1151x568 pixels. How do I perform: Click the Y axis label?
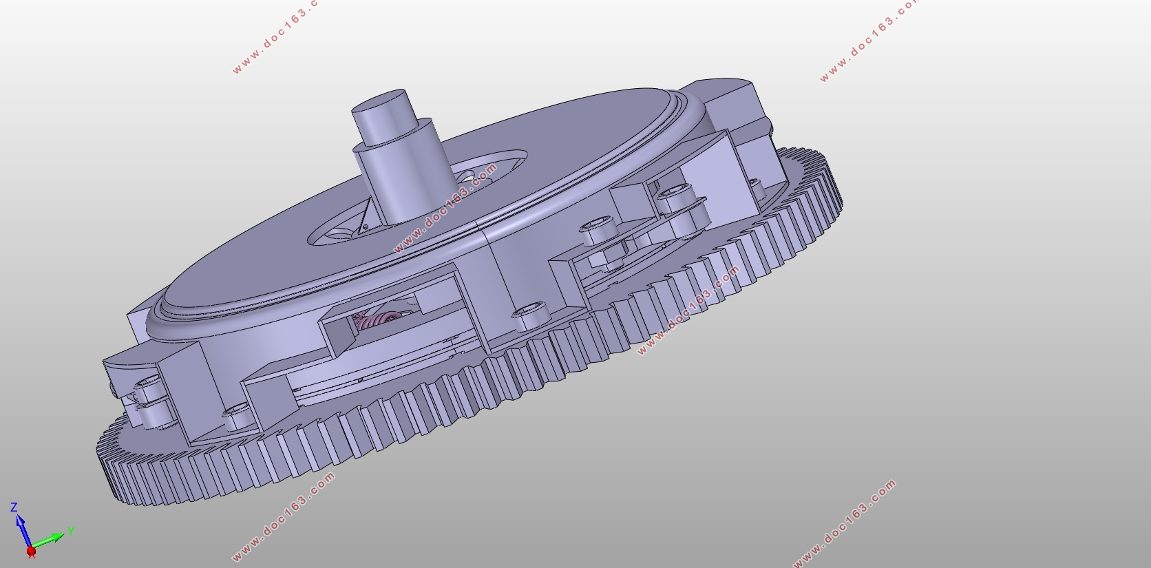[71, 531]
